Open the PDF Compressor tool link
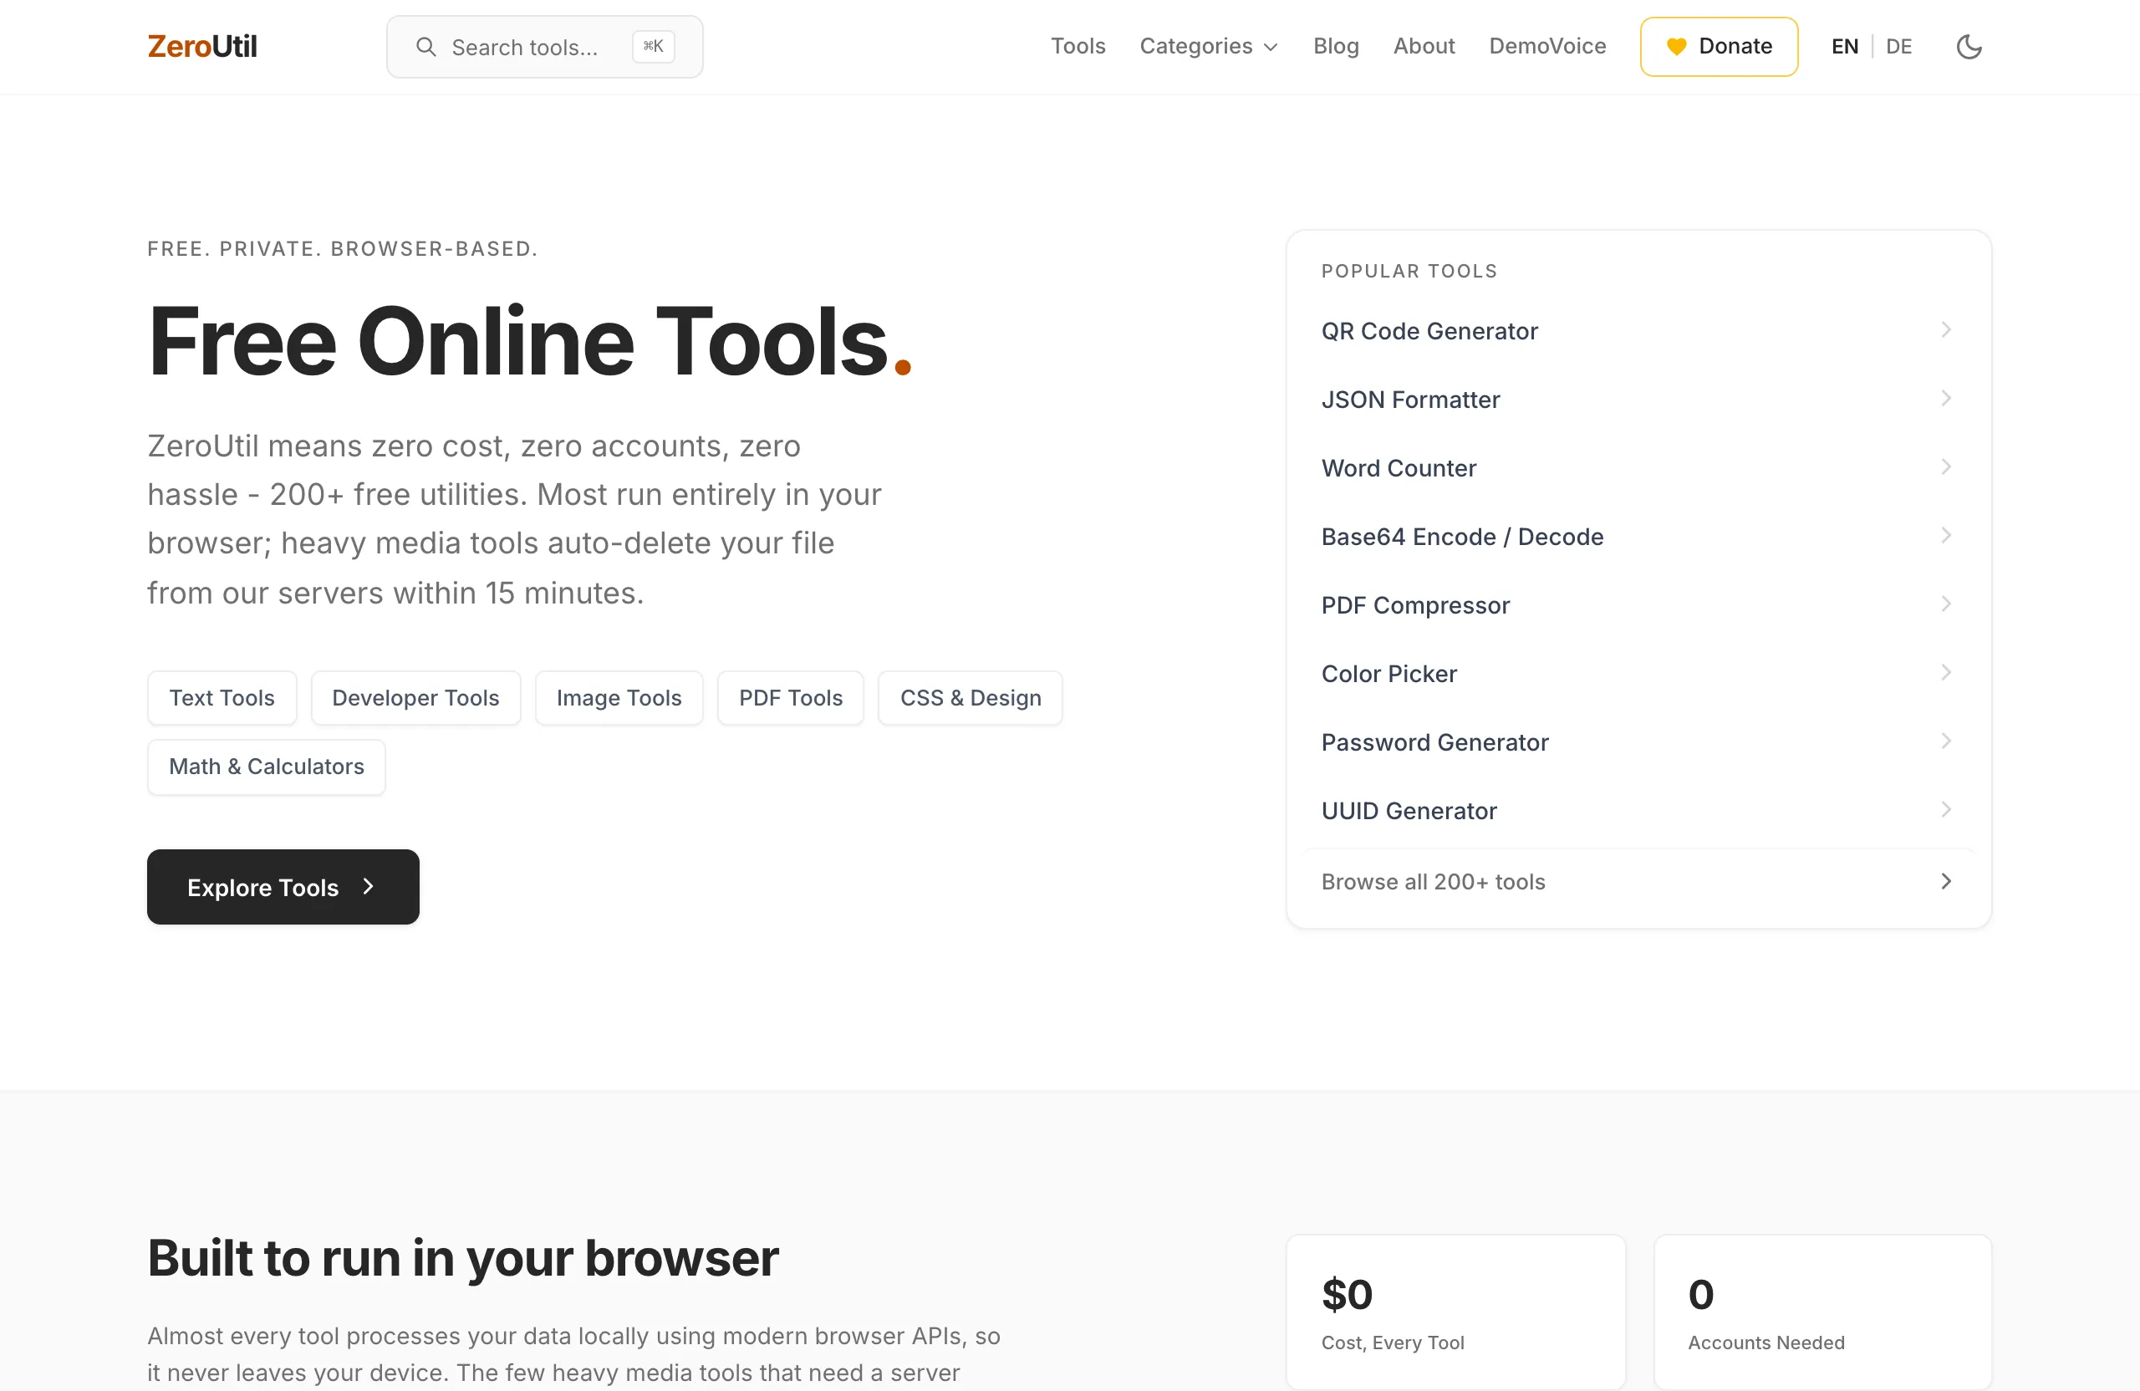2140x1391 pixels. (x=1638, y=605)
